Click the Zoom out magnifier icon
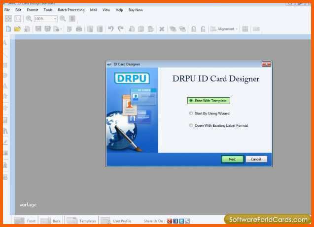Screen dimensions: 314x227 pos(63,19)
